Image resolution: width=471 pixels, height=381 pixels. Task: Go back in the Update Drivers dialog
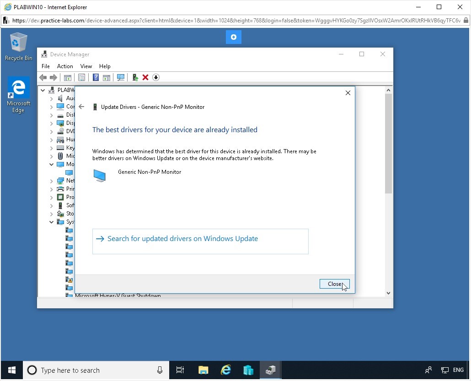pos(81,107)
